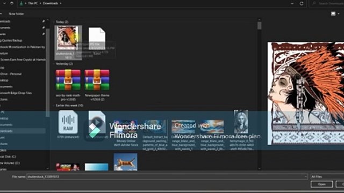Click the file list scrollbar up arrow
This screenshot has height=193, width=344.
pos(259,20)
